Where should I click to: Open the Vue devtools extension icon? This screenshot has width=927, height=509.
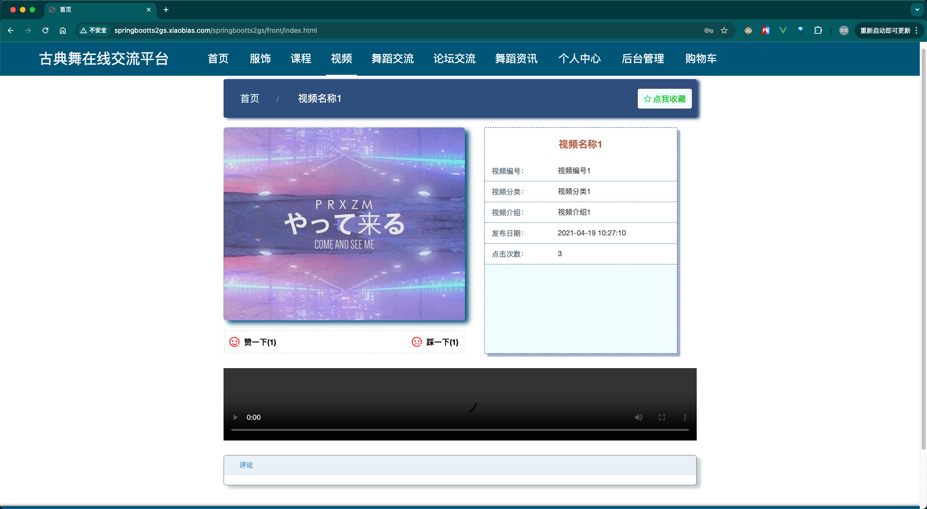pyautogui.click(x=783, y=30)
